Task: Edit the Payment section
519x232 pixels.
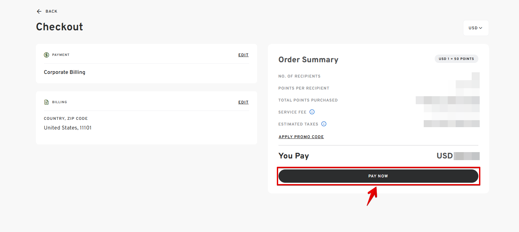Action: (x=243, y=55)
